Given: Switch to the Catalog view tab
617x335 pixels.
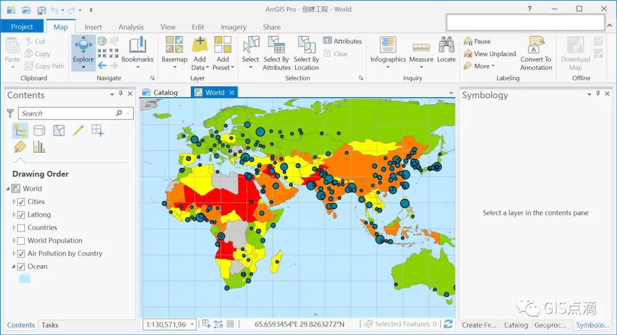Looking at the screenshot, I should tap(160, 92).
